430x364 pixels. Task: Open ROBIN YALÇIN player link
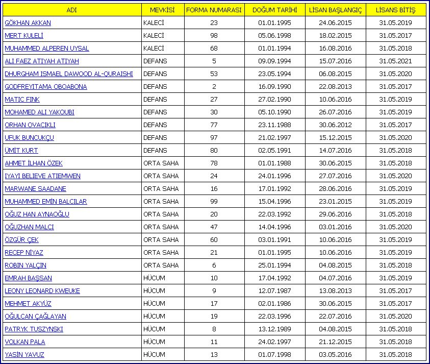[26, 265]
